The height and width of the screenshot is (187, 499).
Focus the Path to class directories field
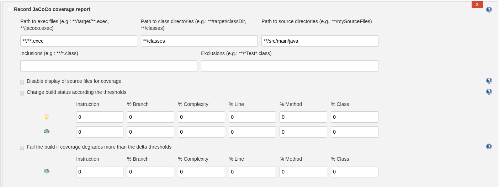point(199,41)
